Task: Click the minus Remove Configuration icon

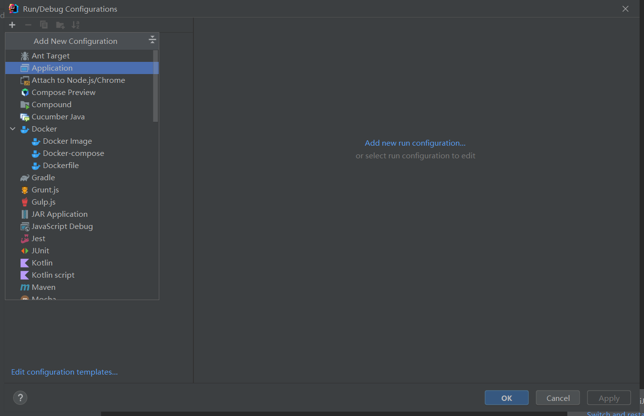Action: [28, 25]
